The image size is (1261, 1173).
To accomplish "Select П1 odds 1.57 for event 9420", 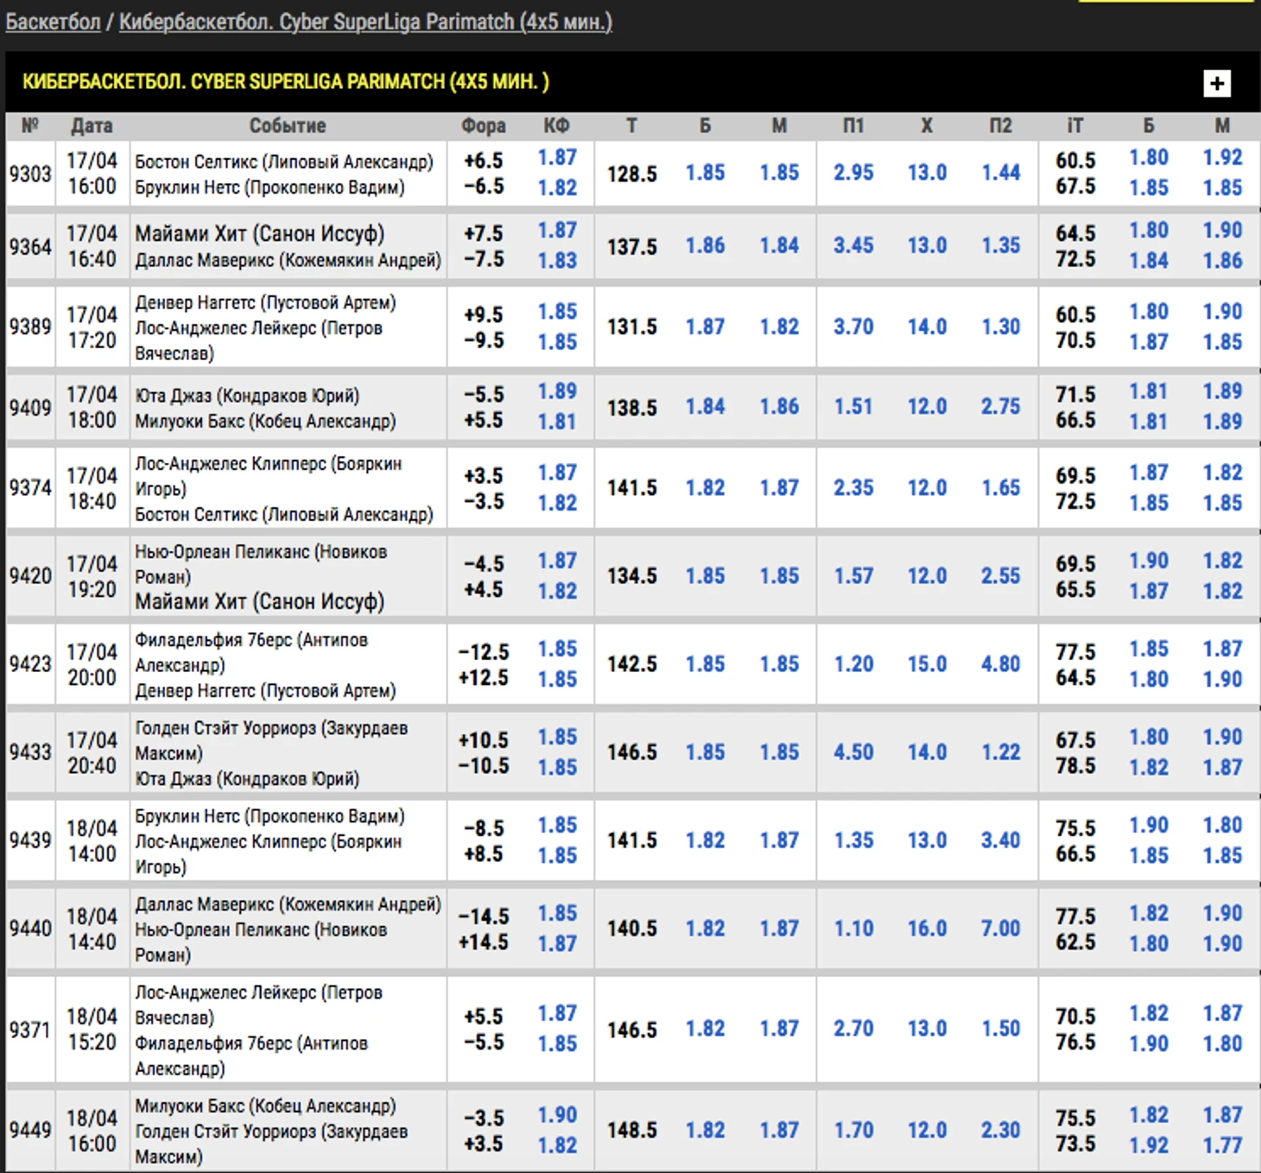I will click(853, 575).
